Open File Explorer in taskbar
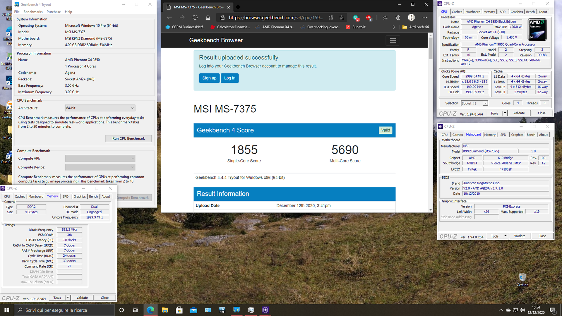This screenshot has height=316, width=562. (x=165, y=310)
